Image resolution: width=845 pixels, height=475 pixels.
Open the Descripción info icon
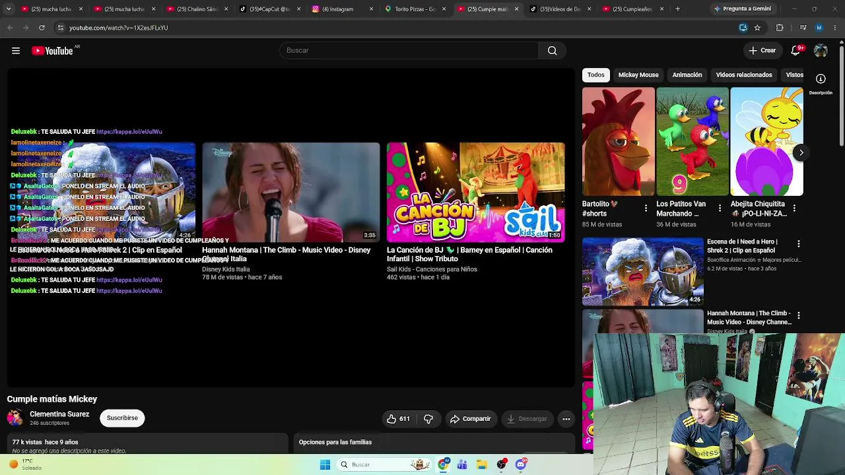(821, 79)
